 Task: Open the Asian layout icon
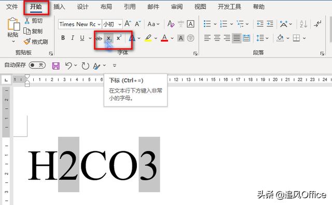click(x=284, y=24)
